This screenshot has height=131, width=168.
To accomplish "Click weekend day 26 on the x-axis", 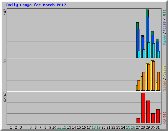I will pyautogui.click(x=133, y=127).
